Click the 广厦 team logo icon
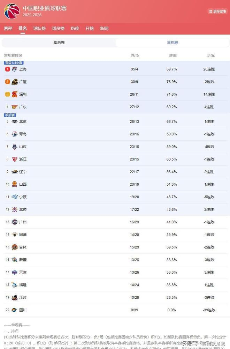230x349 pixels. (14, 82)
